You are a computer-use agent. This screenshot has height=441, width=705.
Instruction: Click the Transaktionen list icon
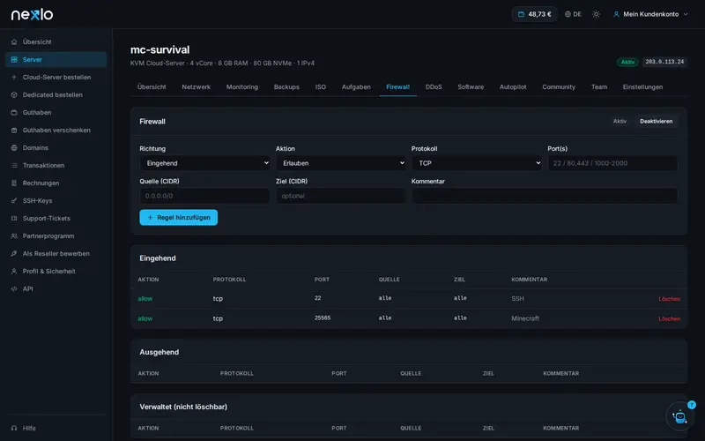tap(14, 165)
